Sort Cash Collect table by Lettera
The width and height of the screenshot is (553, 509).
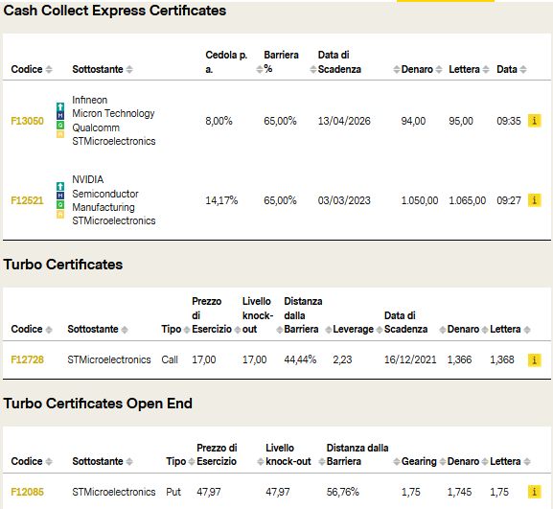[486, 69]
